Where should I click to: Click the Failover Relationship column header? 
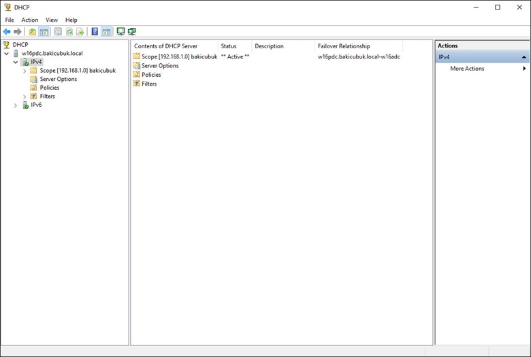click(344, 46)
